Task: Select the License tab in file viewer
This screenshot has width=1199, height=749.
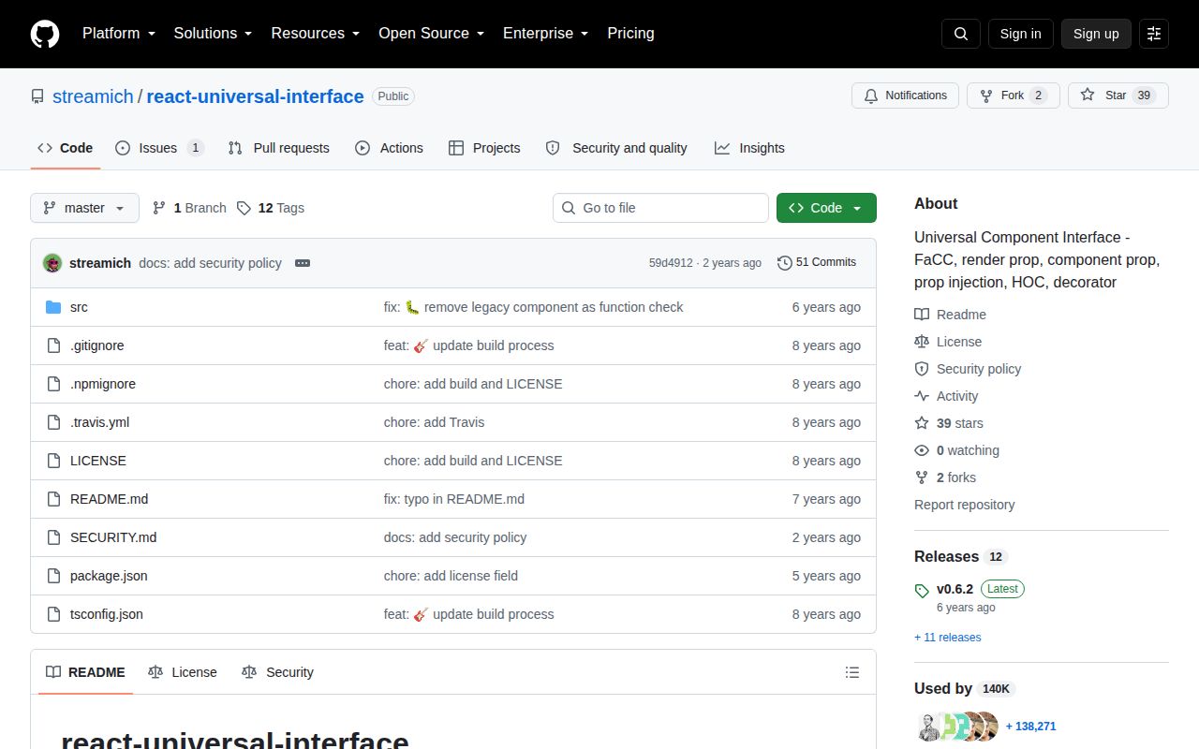Action: coord(183,672)
